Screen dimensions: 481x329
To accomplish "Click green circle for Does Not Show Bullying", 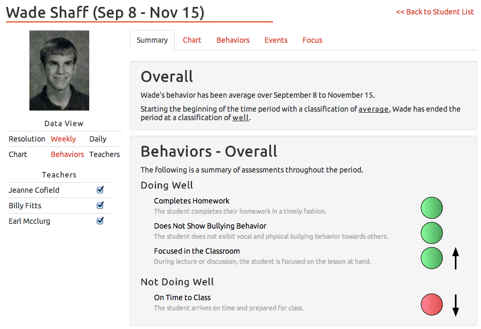I will [432, 233].
